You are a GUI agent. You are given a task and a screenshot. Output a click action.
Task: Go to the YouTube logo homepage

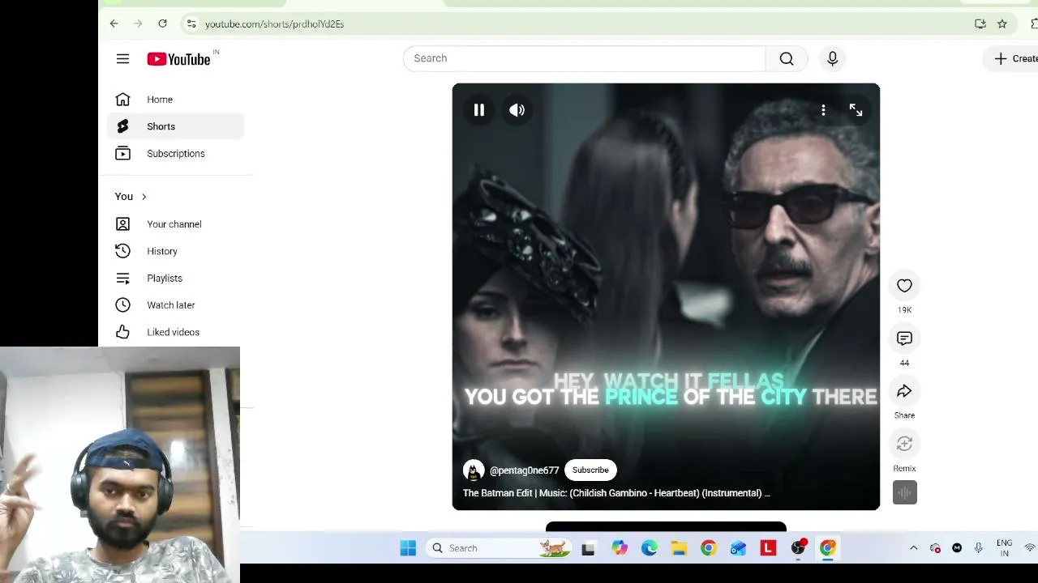tap(178, 59)
